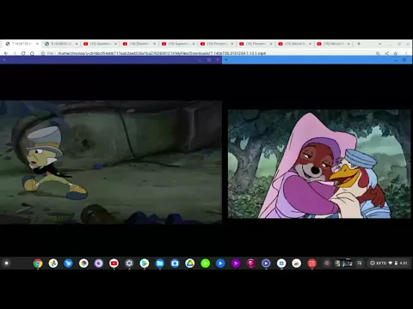Bookmark this page with the star icon
The image size is (413, 309).
pyautogui.click(x=396, y=53)
